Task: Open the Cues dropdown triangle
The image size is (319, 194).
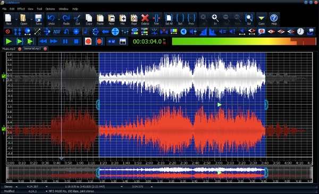Action: [261, 18]
